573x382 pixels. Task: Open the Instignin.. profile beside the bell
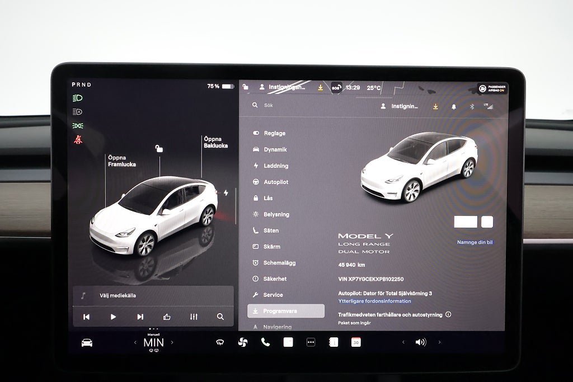[x=399, y=106]
